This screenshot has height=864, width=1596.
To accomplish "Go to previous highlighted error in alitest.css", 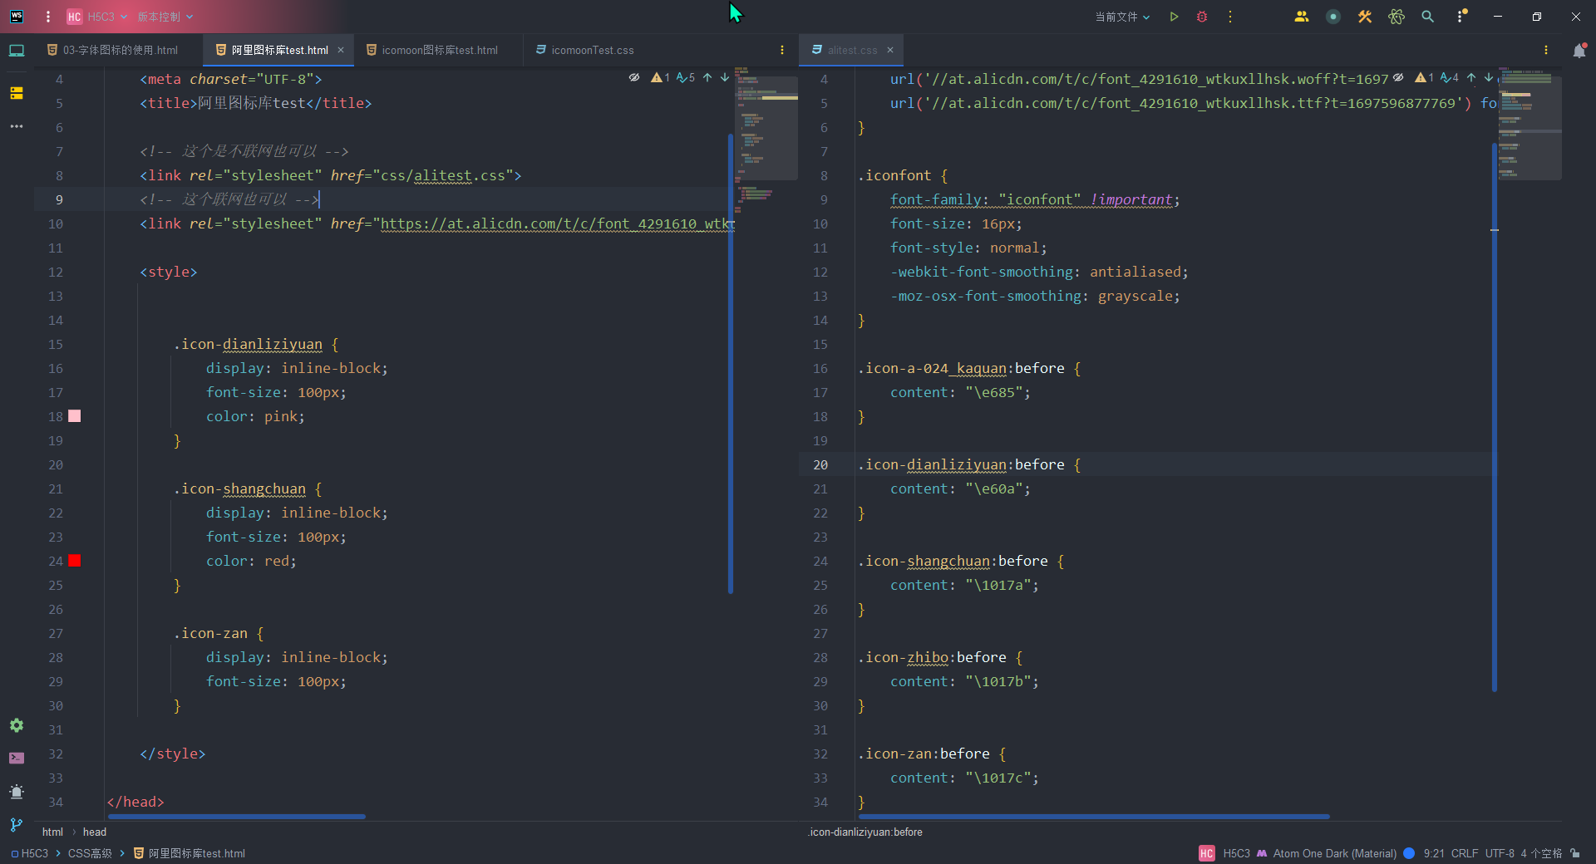I will pos(1471,77).
